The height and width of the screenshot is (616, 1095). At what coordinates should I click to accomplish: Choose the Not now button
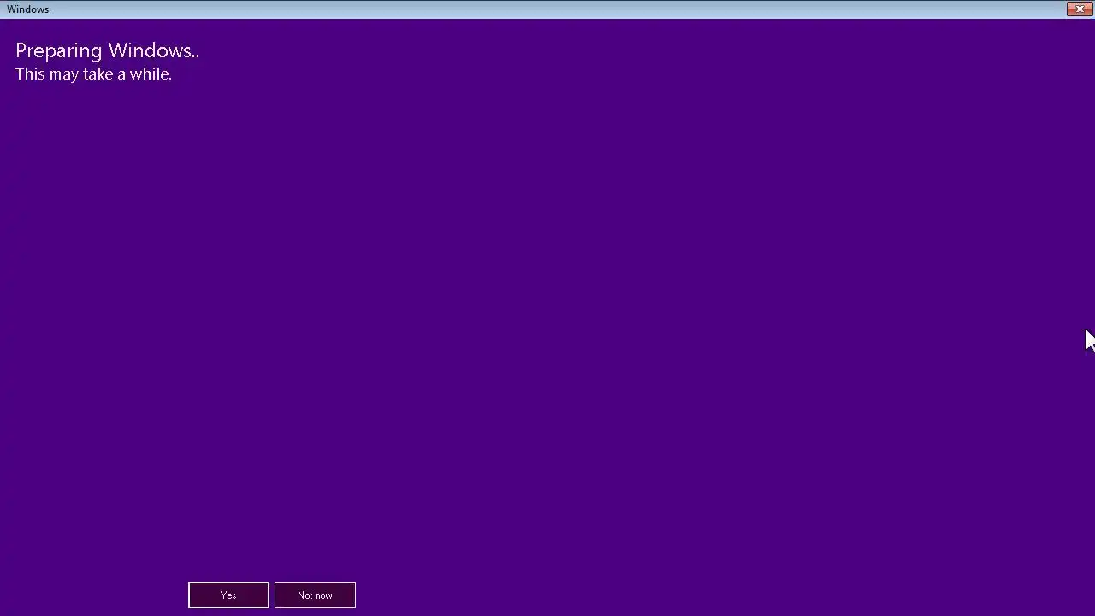315,595
